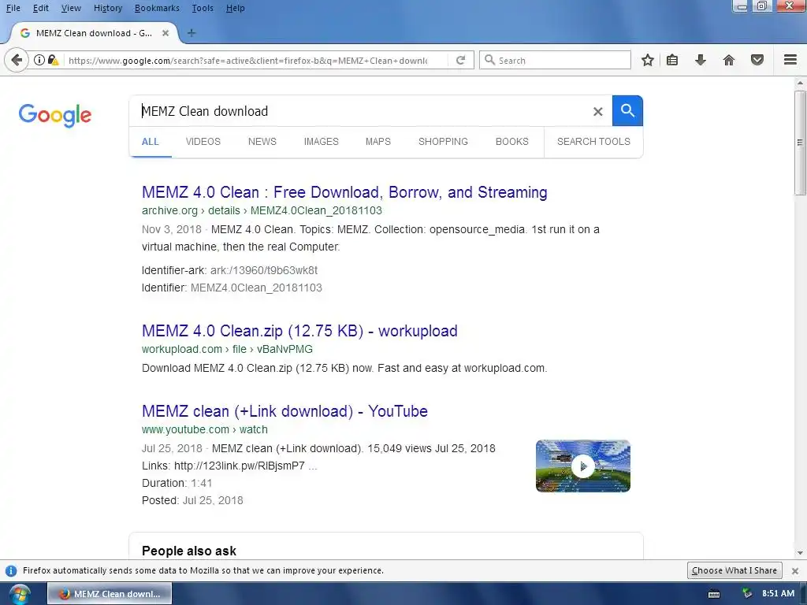Image resolution: width=807 pixels, height=605 pixels.
Task: Click the Firefox toolbar Search box
Action: (x=555, y=60)
